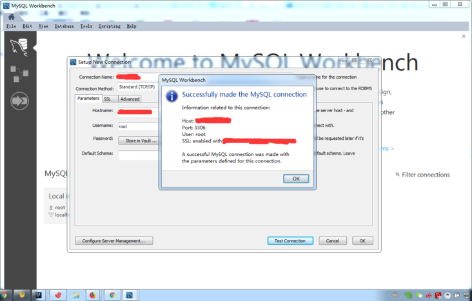The width and height of the screenshot is (472, 301).
Task: Open the Home tab icon
Action: 12,17
